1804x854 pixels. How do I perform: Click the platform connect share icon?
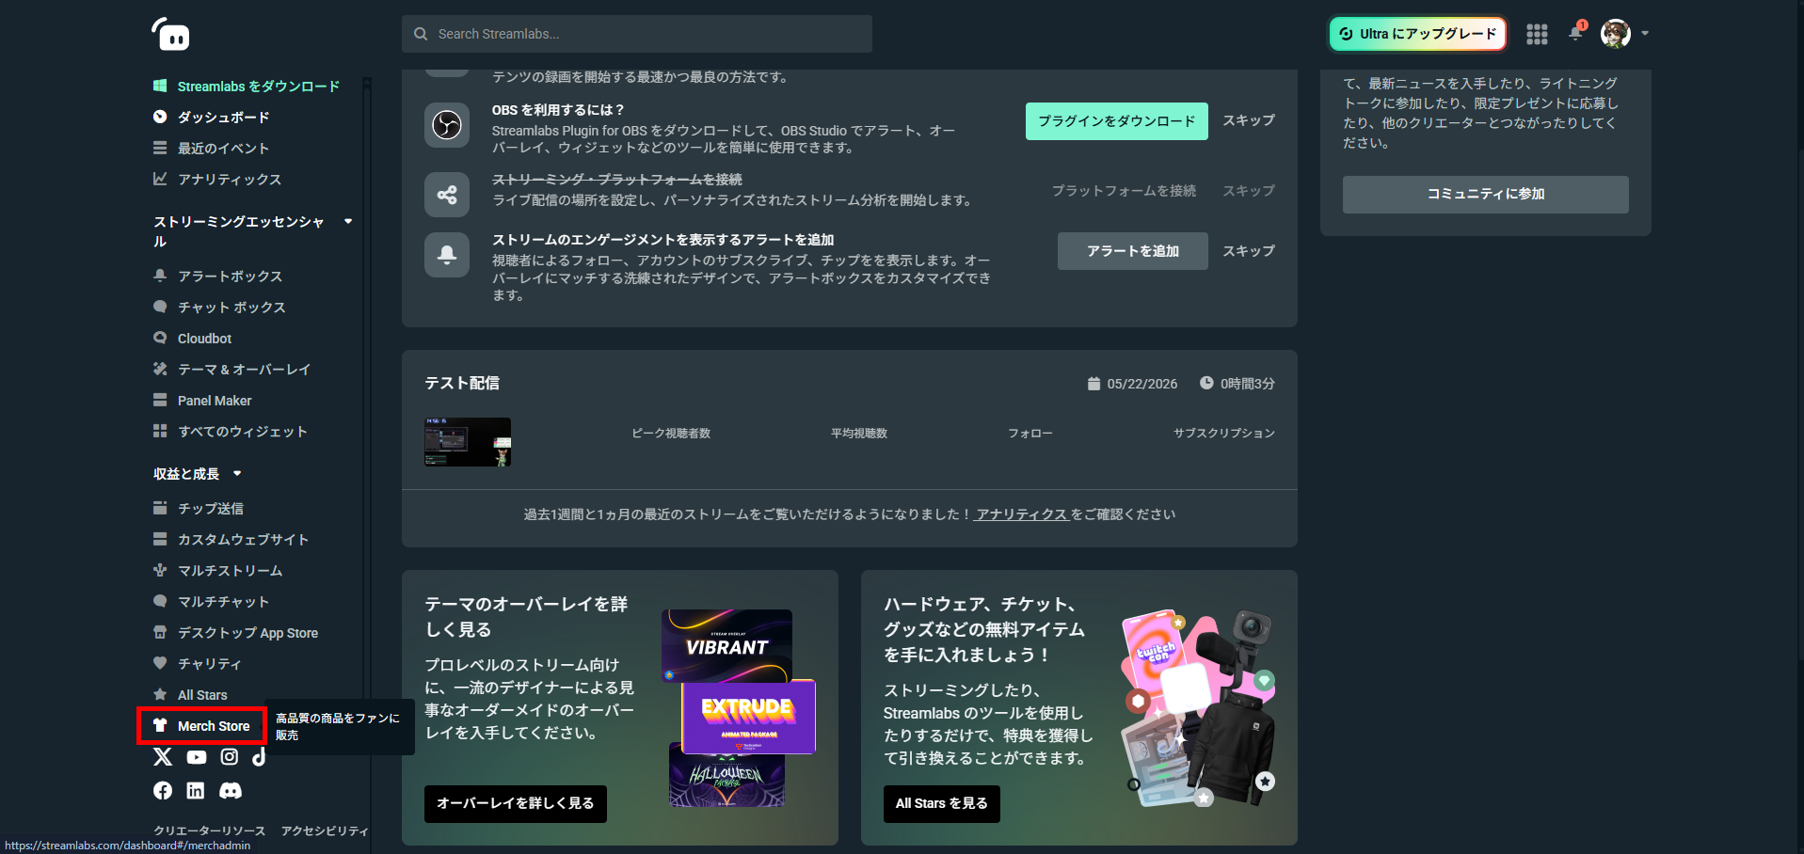[447, 195]
